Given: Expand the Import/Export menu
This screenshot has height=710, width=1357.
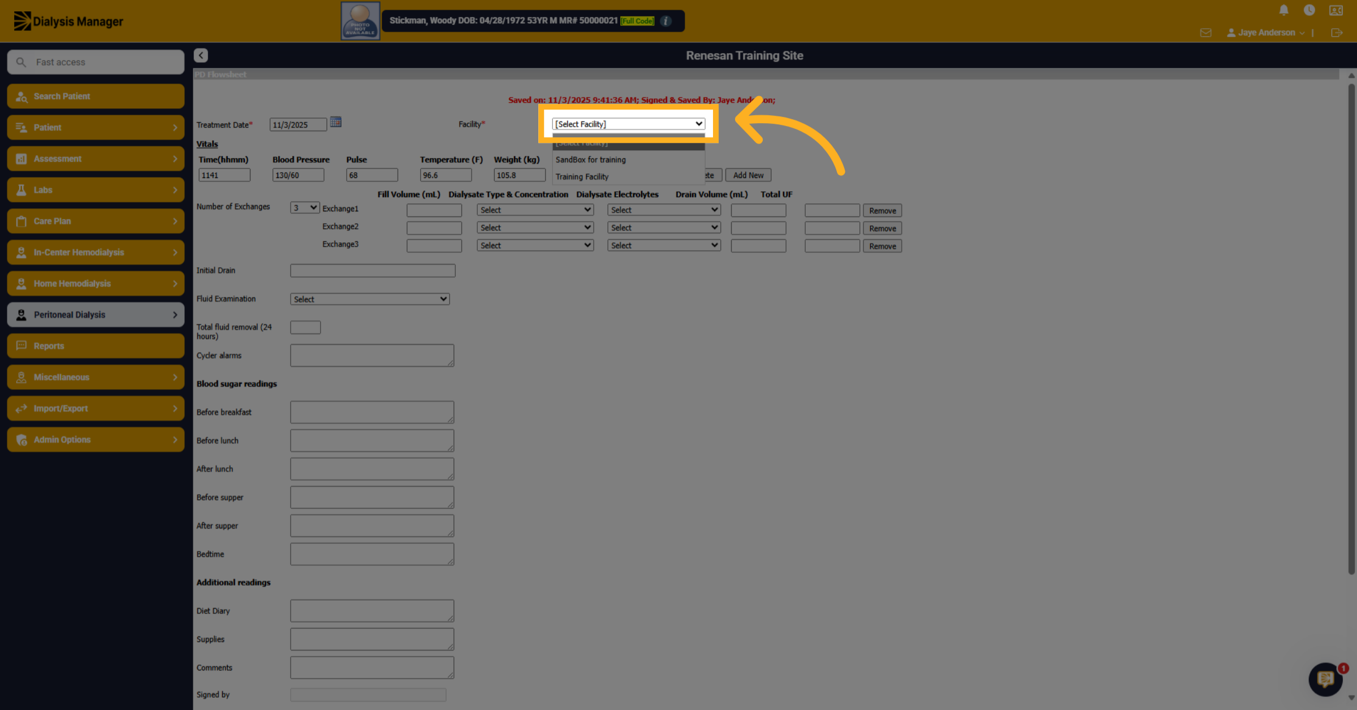Looking at the screenshot, I should 96,408.
